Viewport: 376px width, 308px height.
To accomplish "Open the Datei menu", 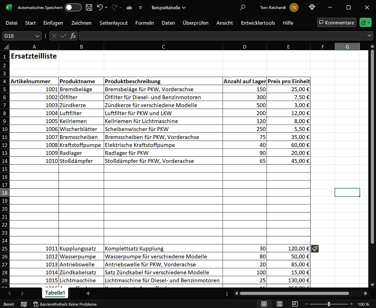I will [12, 23].
